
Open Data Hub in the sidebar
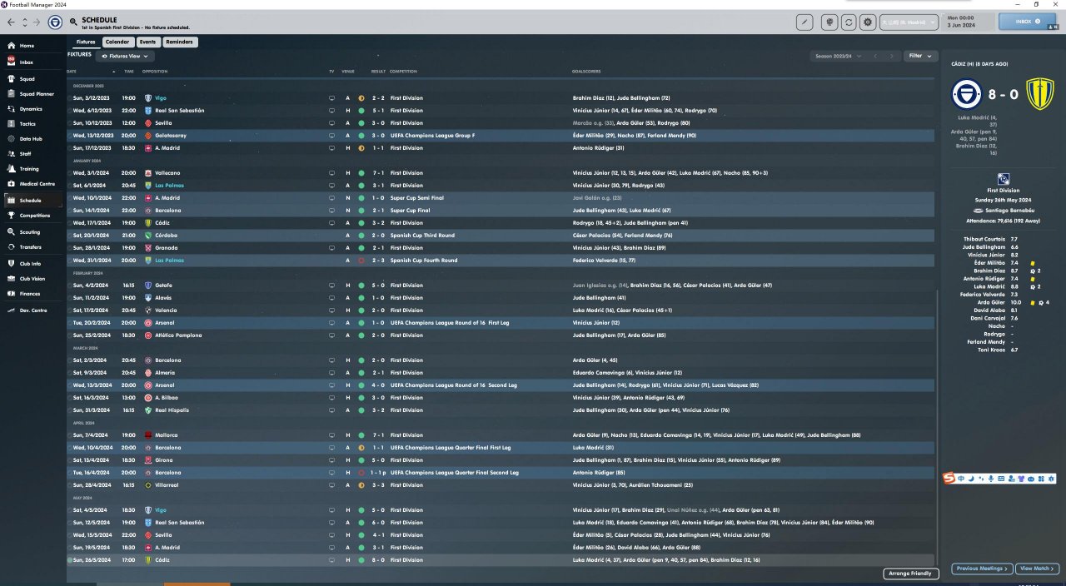click(x=31, y=138)
